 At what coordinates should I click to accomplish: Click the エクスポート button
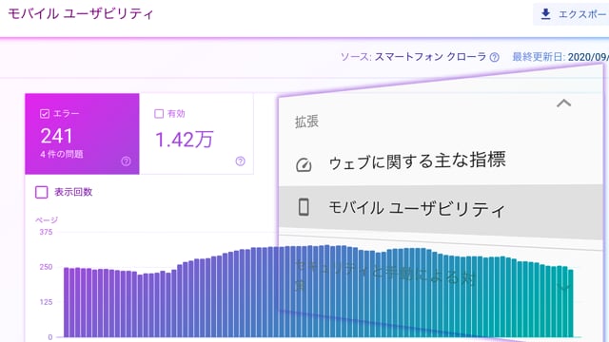tap(571, 14)
